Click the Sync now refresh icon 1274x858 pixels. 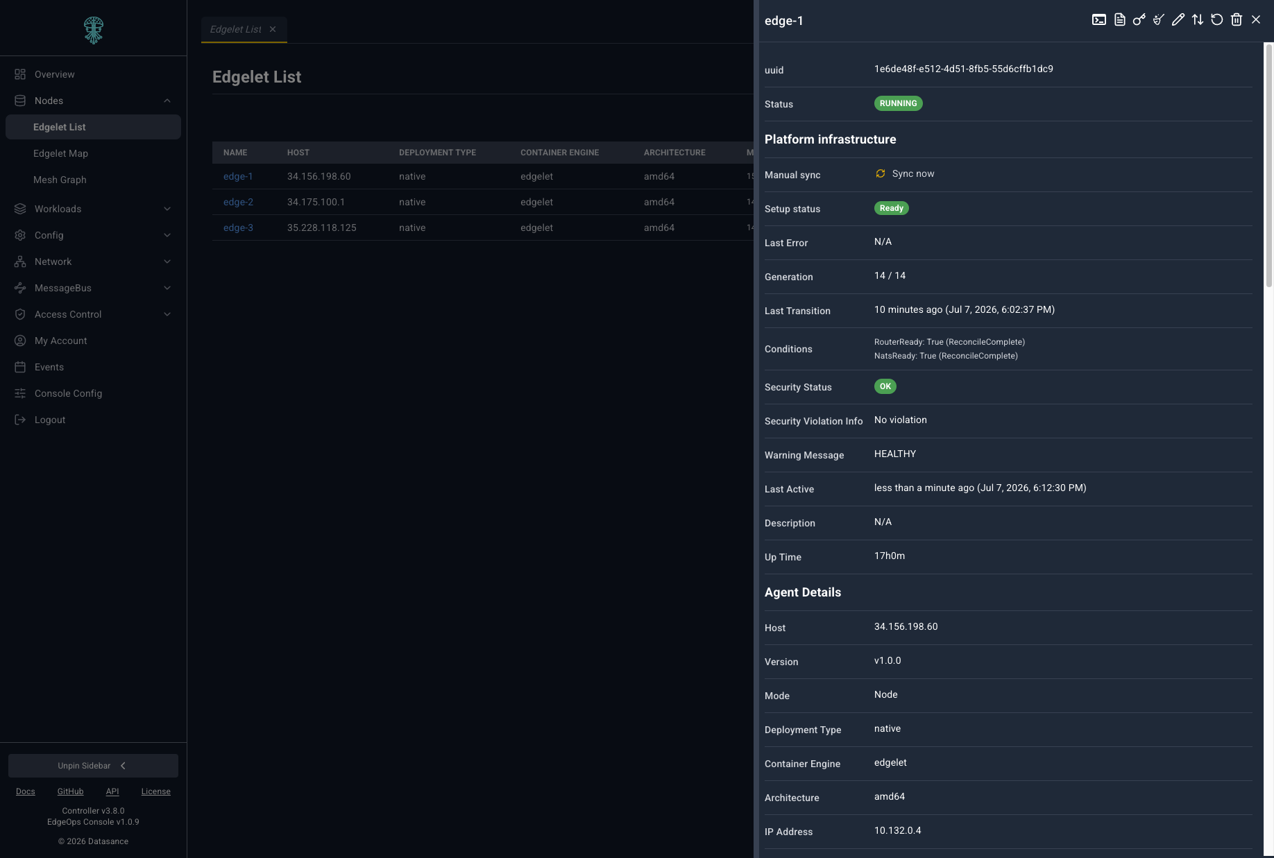881,173
